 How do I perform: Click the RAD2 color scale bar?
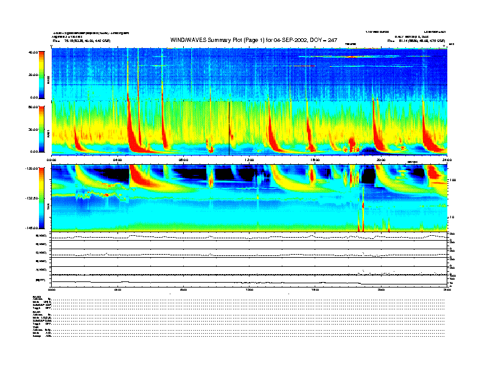[x=41, y=75]
